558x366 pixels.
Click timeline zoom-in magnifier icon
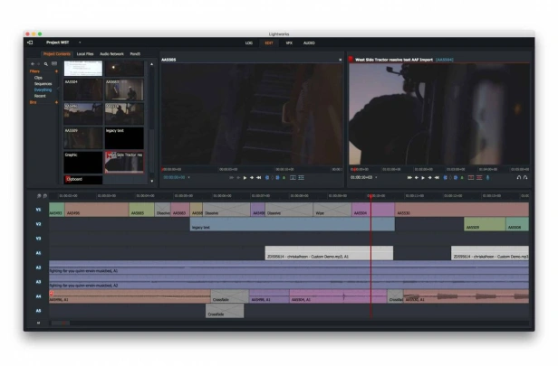pos(39,196)
